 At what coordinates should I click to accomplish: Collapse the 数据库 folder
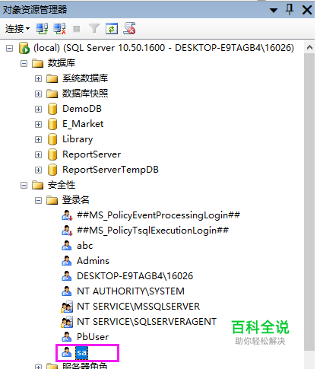point(24,63)
